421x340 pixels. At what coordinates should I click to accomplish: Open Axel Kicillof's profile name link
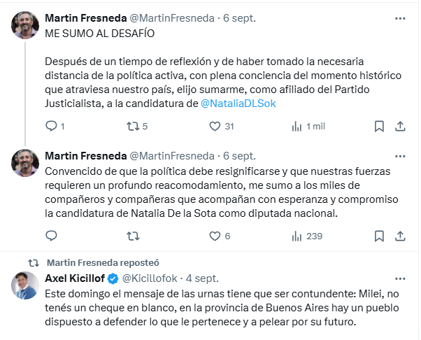pyautogui.click(x=71, y=278)
